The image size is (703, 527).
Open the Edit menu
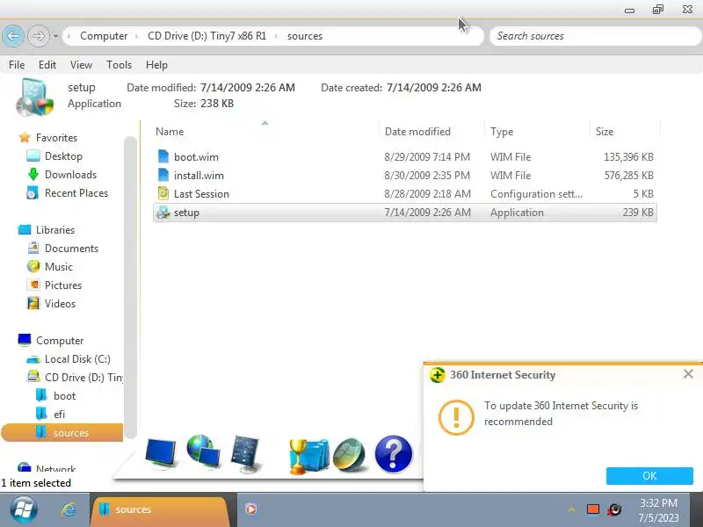point(47,65)
